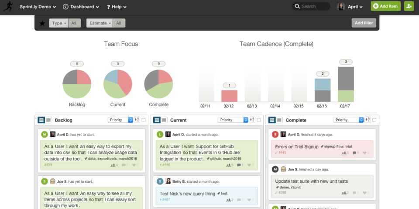Switch Backlog column to compact list view
The width and height of the screenshot is (419, 209).
[48, 120]
